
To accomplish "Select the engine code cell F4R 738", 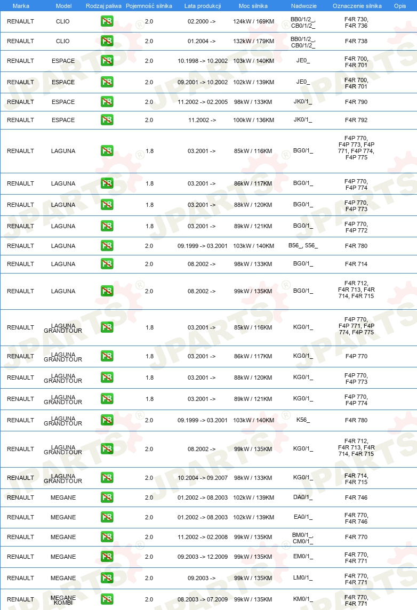I will click(356, 41).
